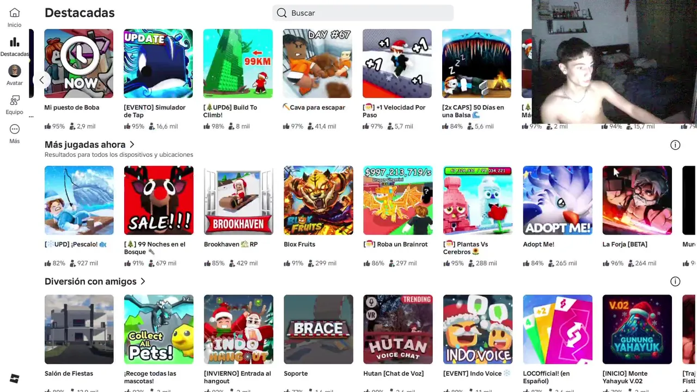
Task: Click the Buscar search field
Action: point(363,13)
